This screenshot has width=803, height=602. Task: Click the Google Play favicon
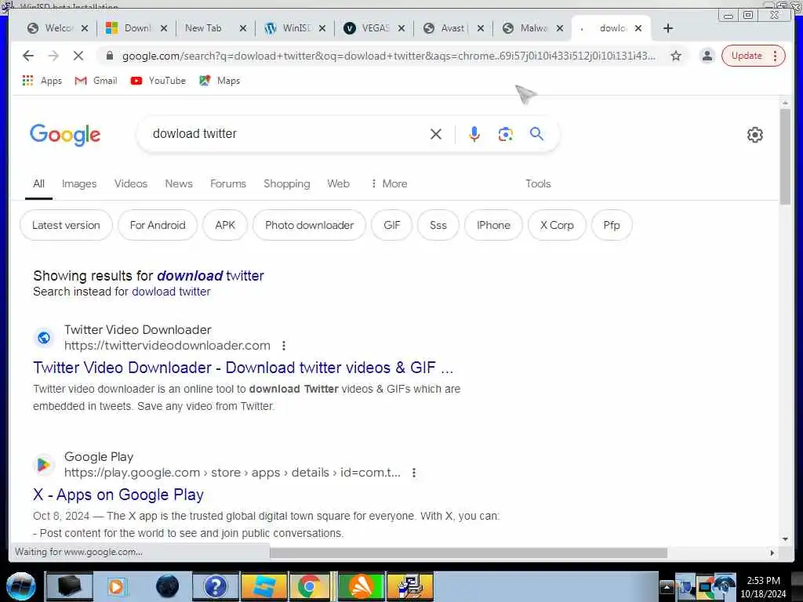pos(44,464)
